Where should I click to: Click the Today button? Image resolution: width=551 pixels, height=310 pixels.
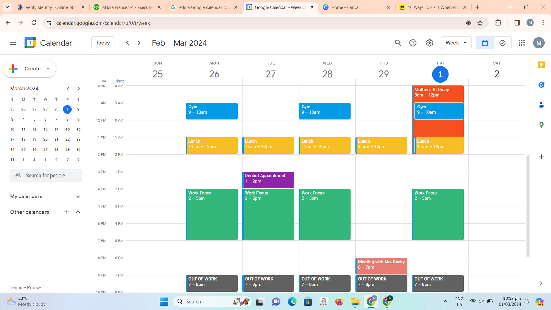pyautogui.click(x=103, y=43)
